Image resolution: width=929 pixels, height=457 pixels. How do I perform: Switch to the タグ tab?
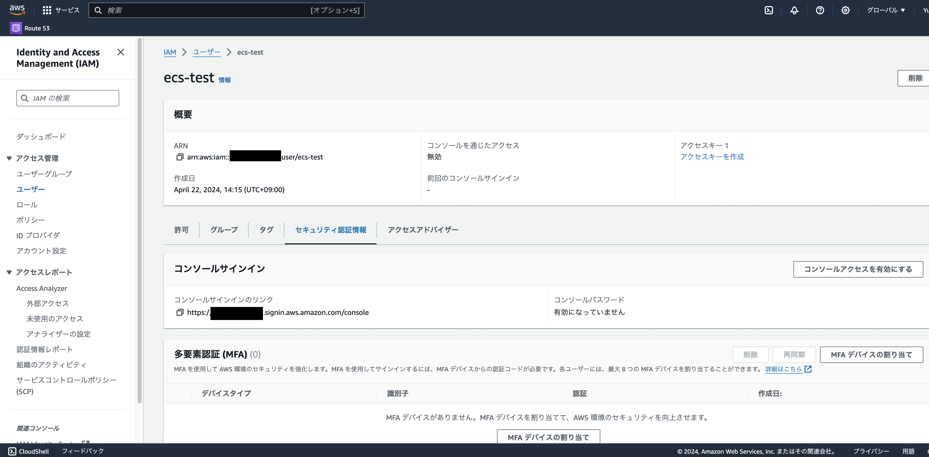(x=267, y=230)
